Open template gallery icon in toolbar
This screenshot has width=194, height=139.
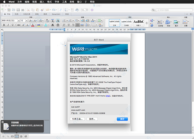9,10
